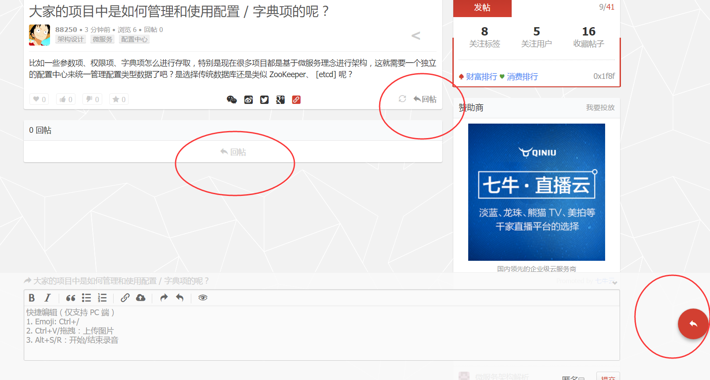The height and width of the screenshot is (380, 710).
Task: Thank the post with the heart button
Action: (x=39, y=99)
